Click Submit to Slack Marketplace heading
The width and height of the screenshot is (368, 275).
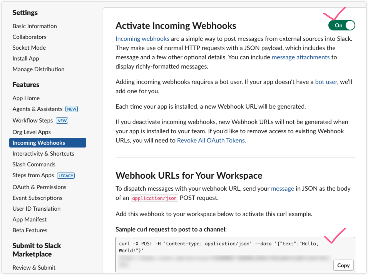(x=37, y=250)
